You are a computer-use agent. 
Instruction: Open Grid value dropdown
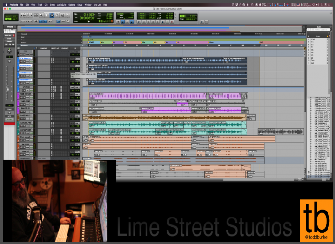tap(196, 16)
